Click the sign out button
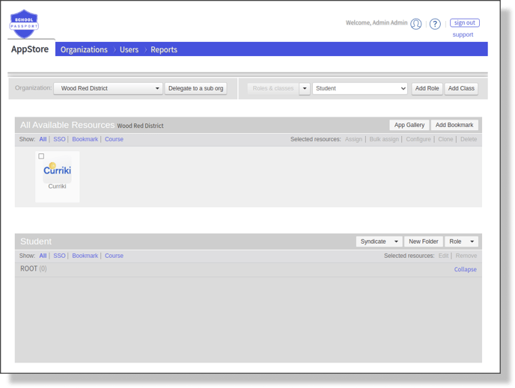 (464, 22)
